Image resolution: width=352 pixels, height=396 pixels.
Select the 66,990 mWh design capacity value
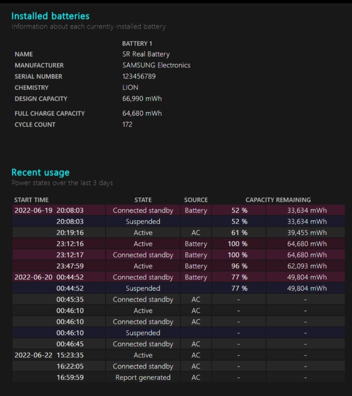click(x=142, y=98)
